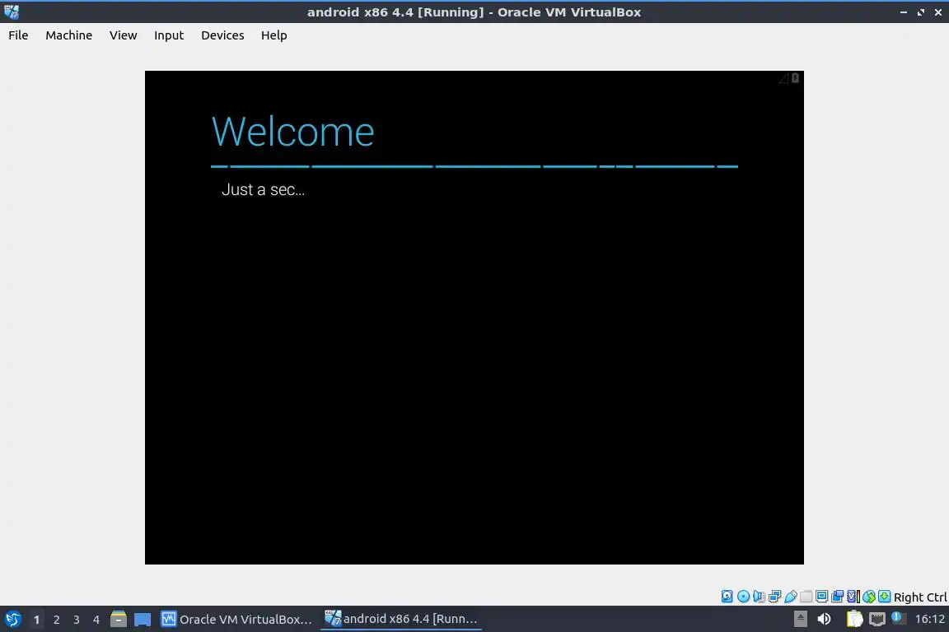This screenshot has width=949, height=632.
Task: Switch to workspace 3
Action: click(77, 620)
